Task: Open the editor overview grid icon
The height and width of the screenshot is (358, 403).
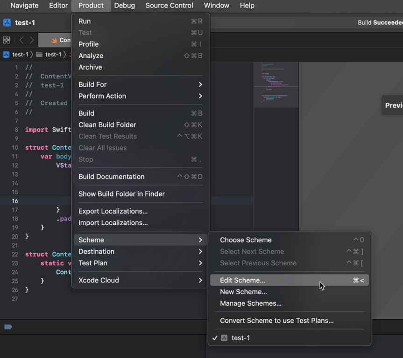Action: [x=6, y=40]
